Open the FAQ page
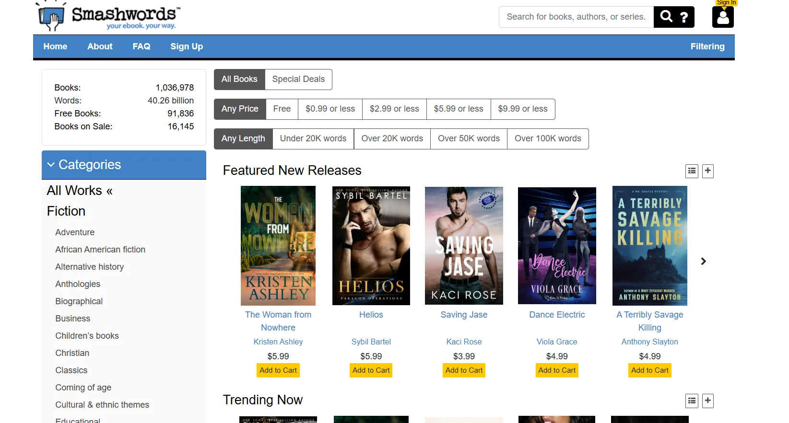 (141, 46)
